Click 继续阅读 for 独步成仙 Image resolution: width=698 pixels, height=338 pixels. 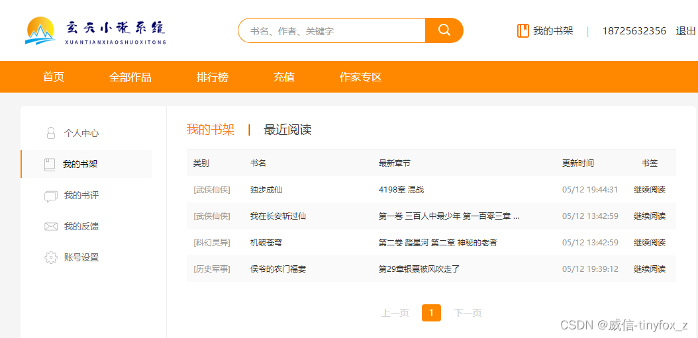(x=650, y=190)
